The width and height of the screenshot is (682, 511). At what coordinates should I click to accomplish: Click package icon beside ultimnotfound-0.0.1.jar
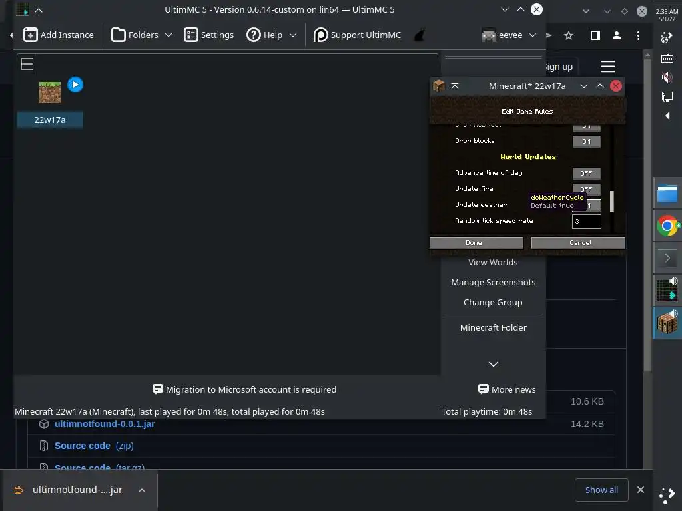click(43, 424)
